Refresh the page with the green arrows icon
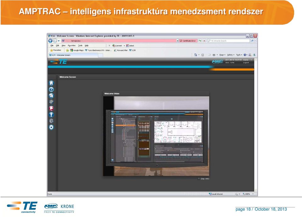Viewport: 302px width, 217px height. pyautogui.click(x=200, y=41)
